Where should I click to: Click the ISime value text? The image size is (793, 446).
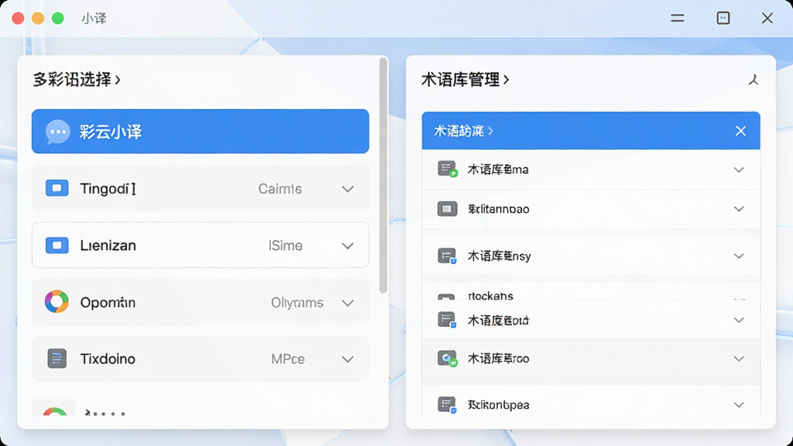(285, 245)
